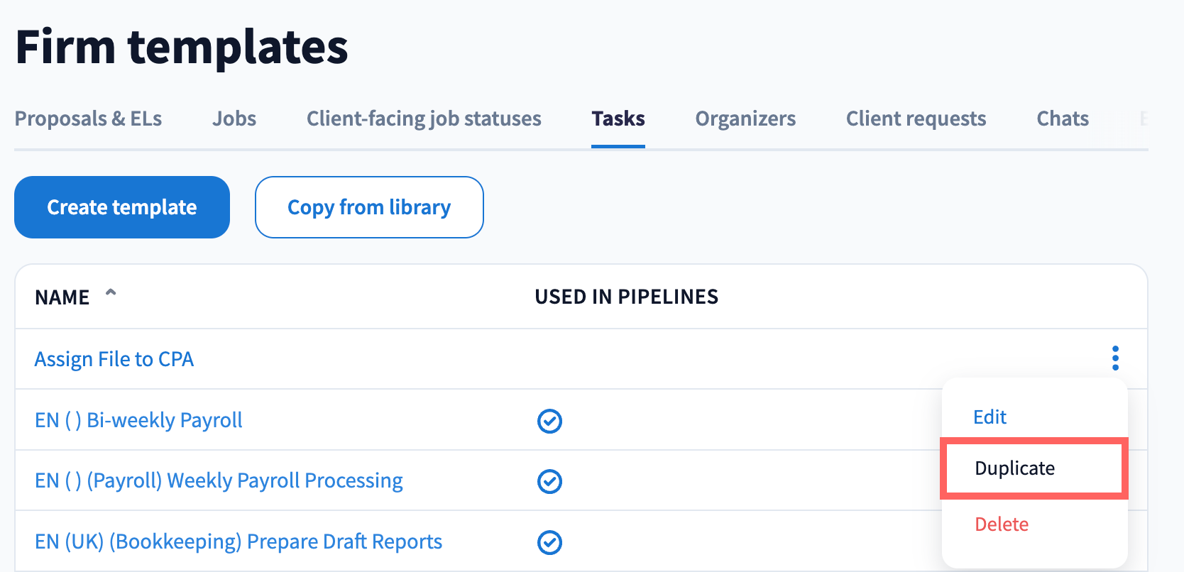1184x572 pixels.
Task: Click the checkmark icon for Weekly Payroll Processing
Action: pos(549,481)
